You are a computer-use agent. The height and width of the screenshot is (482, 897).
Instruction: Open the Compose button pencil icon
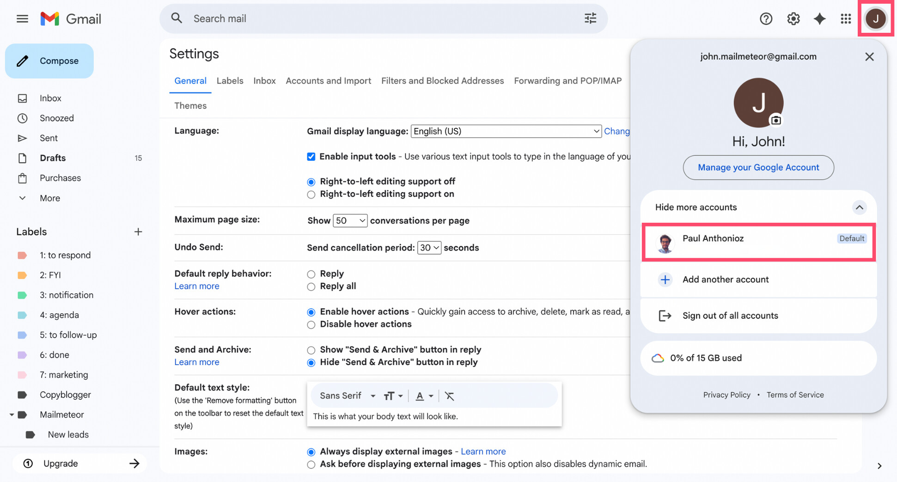coord(22,61)
